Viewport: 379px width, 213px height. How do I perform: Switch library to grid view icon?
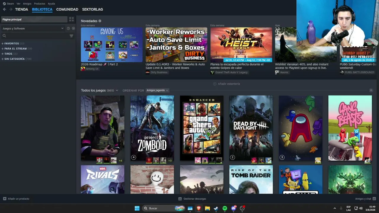71,19
